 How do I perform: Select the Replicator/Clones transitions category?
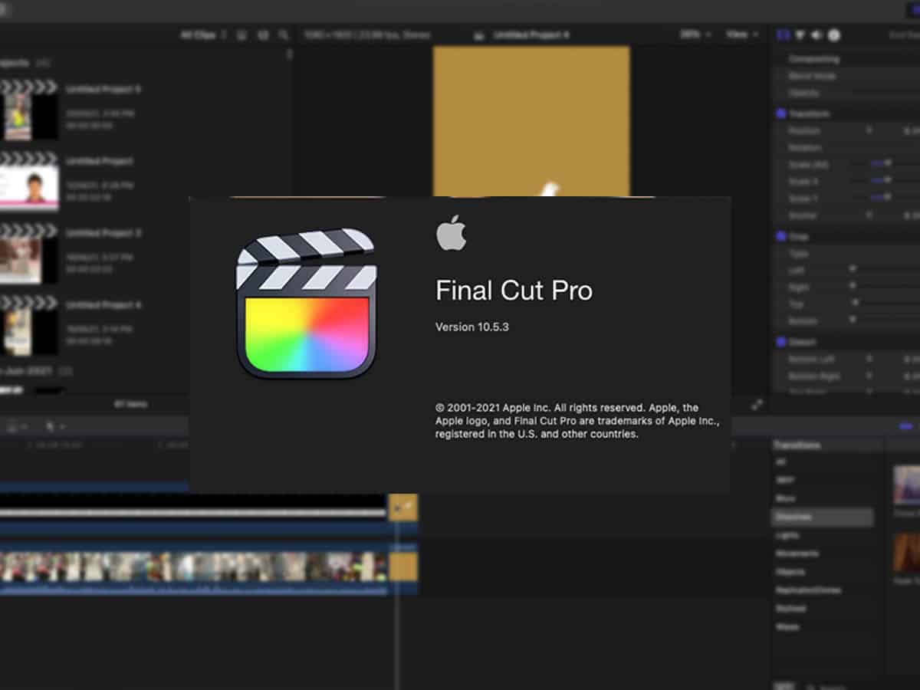tap(808, 590)
